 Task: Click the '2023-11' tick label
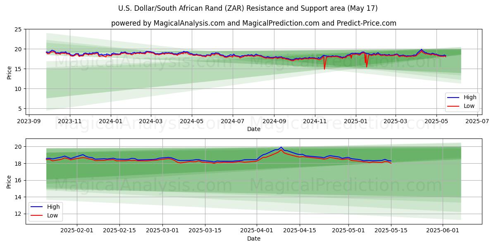pyautogui.click(x=69, y=121)
